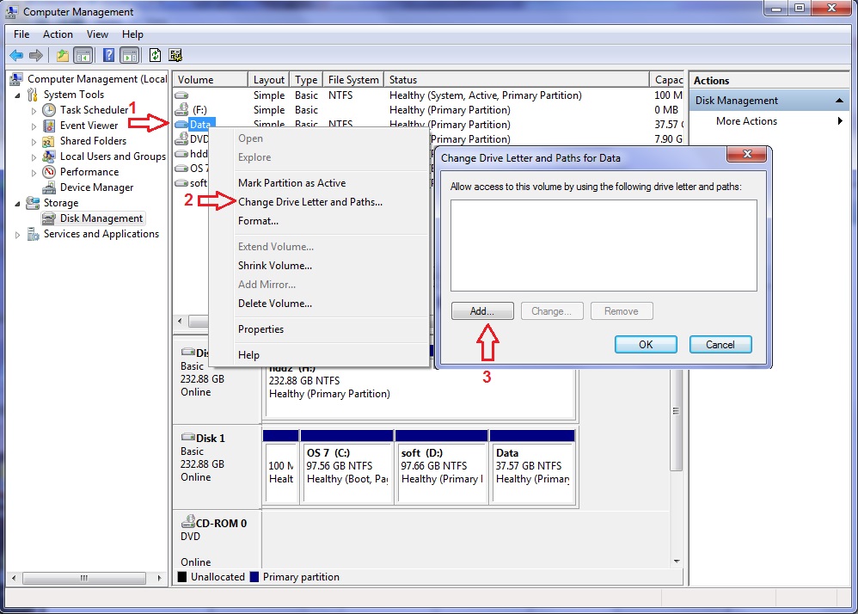Expand the Task Scheduler node

34,111
